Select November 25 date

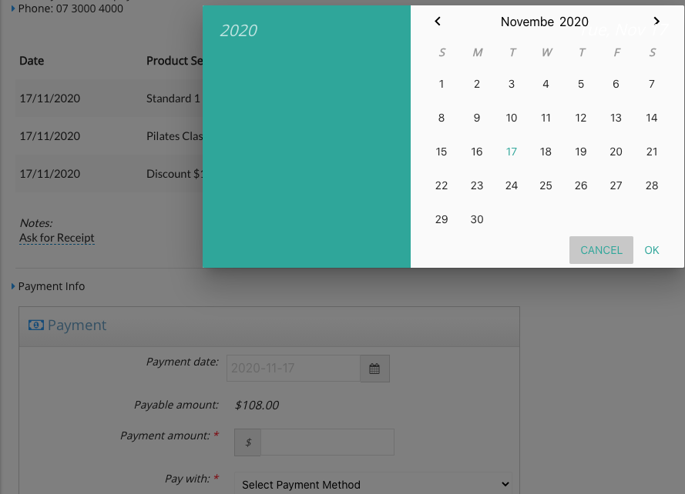point(546,186)
